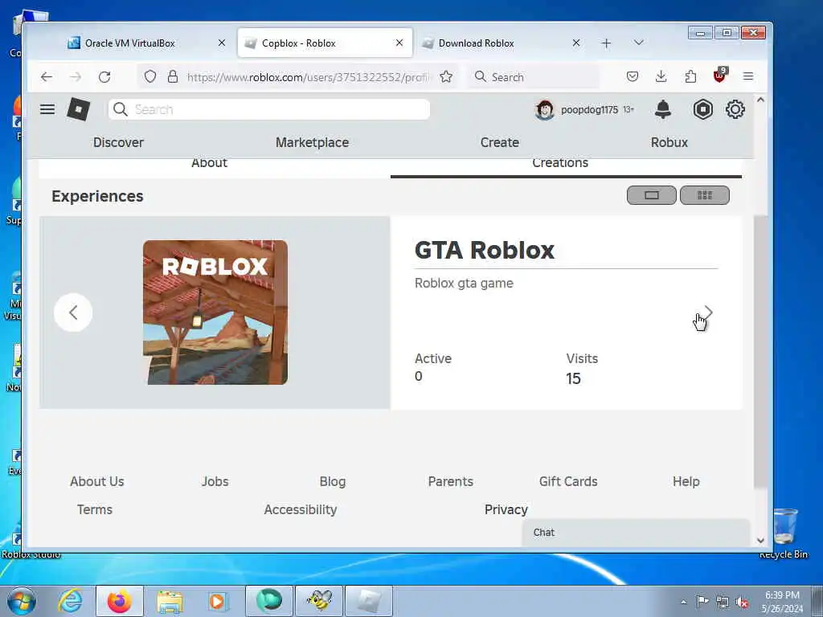
Task: Close the Copblox - Roblox tab
Action: click(399, 43)
